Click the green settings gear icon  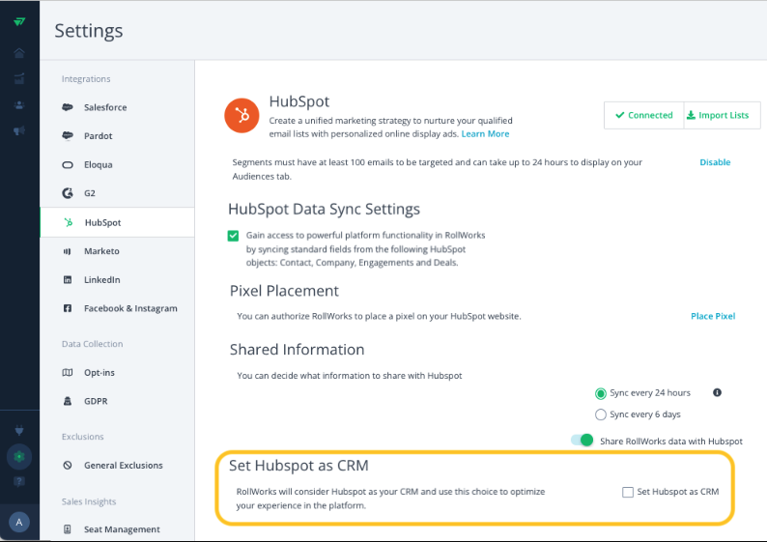[x=19, y=457]
